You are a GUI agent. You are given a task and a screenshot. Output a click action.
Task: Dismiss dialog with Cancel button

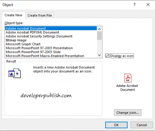[142, 125]
